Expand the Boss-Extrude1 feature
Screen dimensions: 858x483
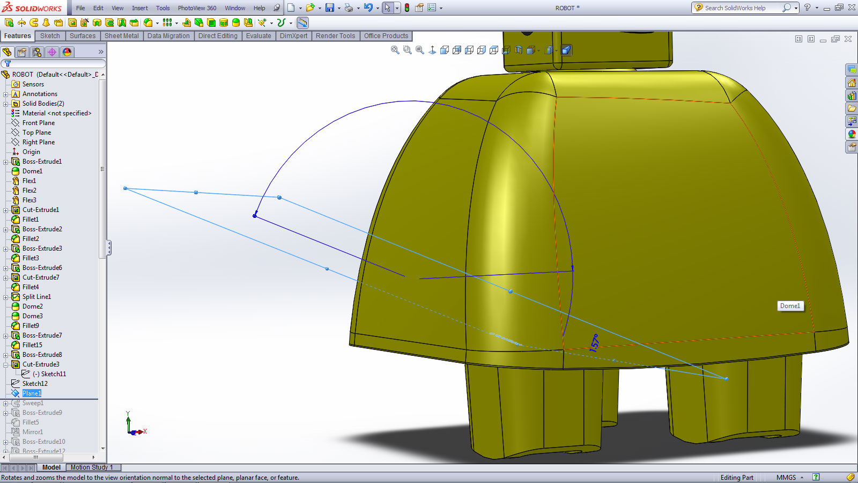tap(6, 162)
